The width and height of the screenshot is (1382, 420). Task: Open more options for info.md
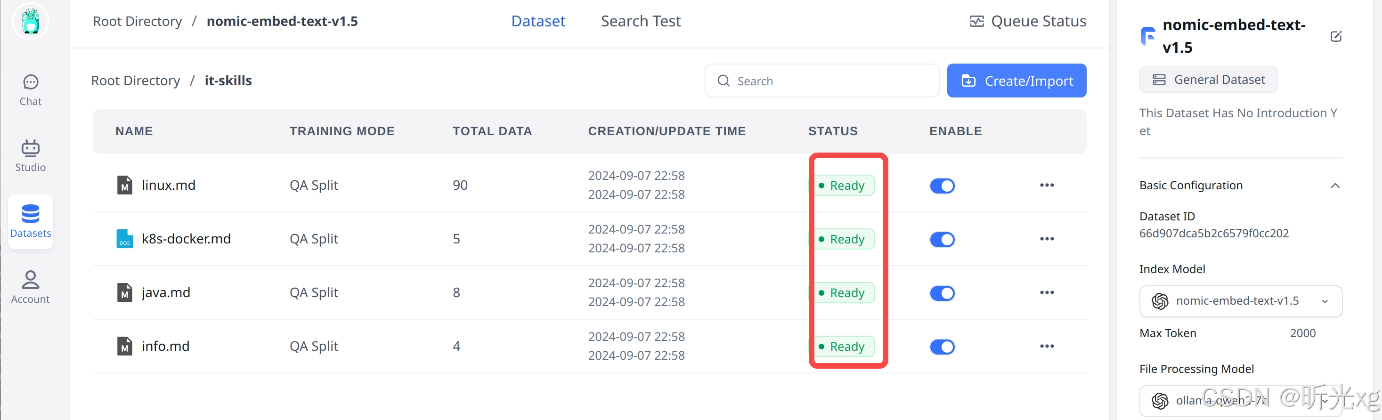1047,346
